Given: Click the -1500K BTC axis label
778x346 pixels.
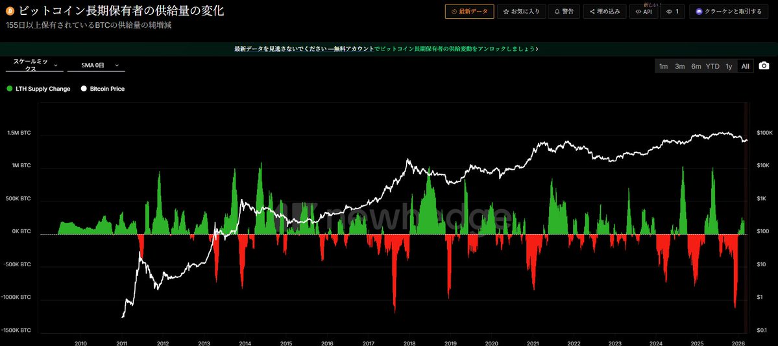Looking at the screenshot, I should [17, 330].
